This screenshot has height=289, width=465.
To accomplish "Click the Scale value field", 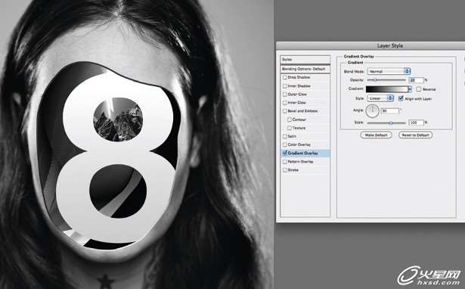I will pos(416,123).
